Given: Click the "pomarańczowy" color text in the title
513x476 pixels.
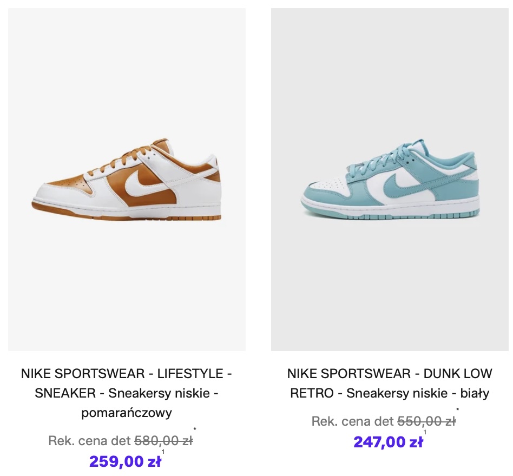Looking at the screenshot, I should pos(127,413).
